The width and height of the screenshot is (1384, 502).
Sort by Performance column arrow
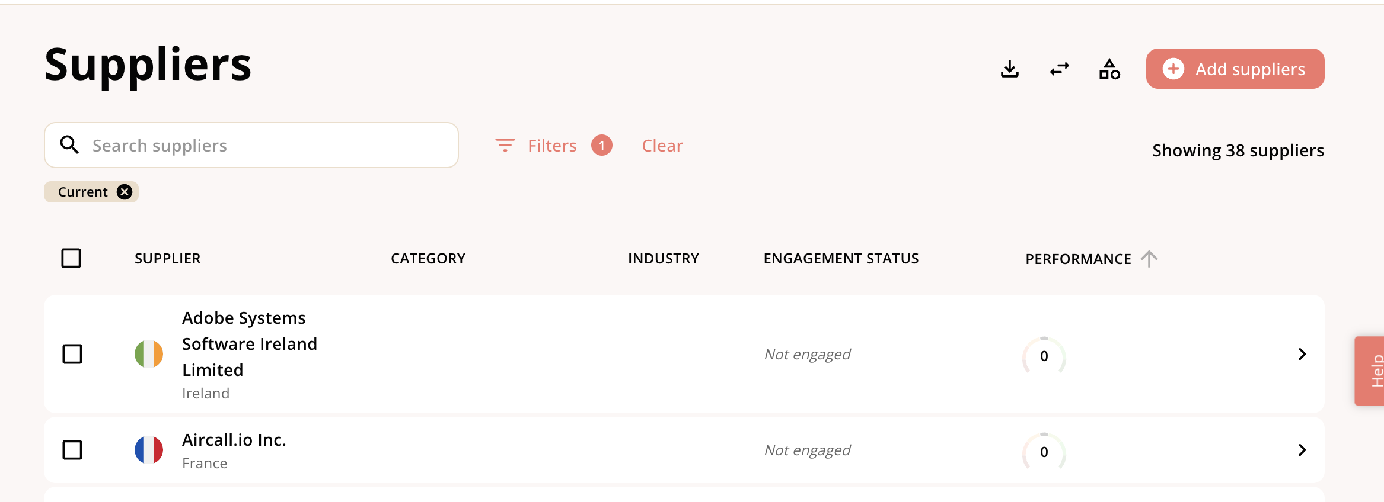pyautogui.click(x=1149, y=259)
